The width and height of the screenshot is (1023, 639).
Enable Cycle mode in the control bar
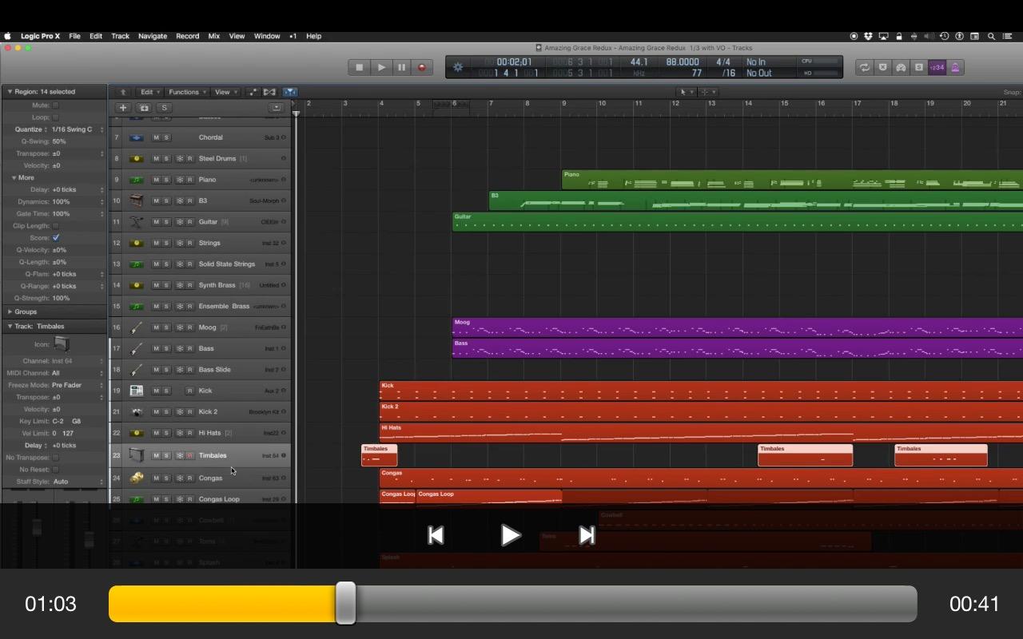coord(864,68)
